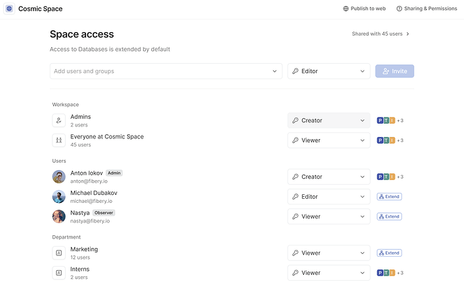Open Sharing & Permissions

click(426, 9)
